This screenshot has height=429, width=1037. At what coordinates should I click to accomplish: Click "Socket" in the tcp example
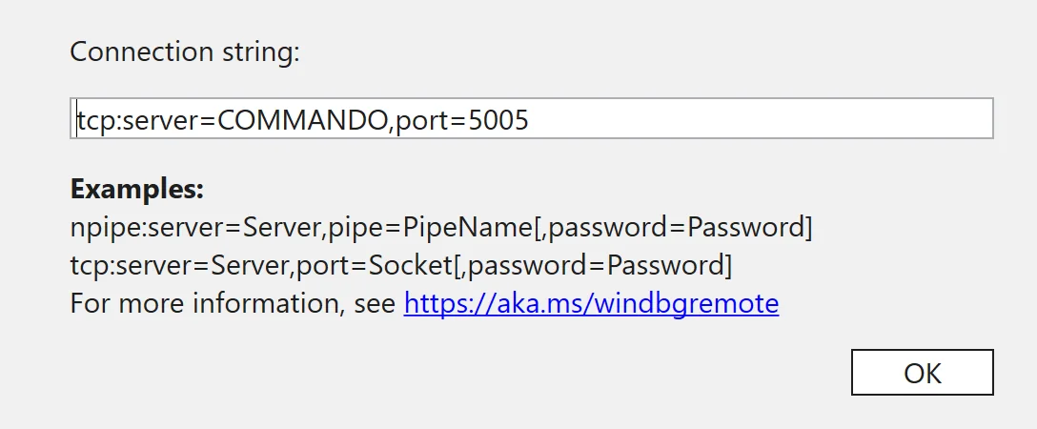(410, 265)
